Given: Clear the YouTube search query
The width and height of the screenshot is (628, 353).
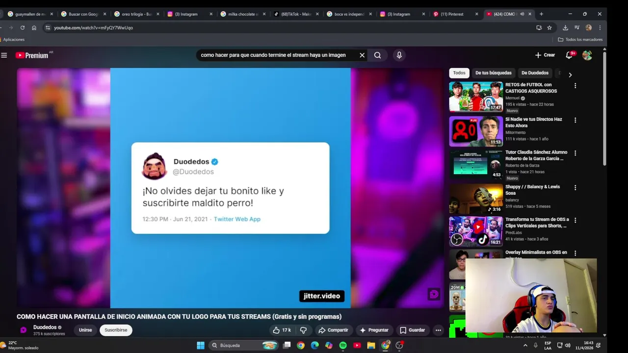Looking at the screenshot, I should (x=362, y=55).
